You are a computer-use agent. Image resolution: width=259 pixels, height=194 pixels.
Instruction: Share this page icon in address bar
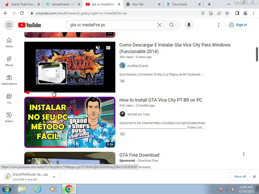219,13
